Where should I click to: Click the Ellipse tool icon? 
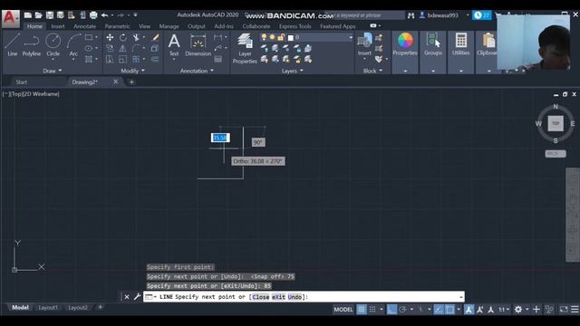89,48
